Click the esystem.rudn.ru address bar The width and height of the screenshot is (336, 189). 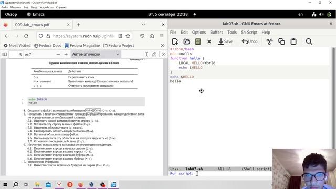(84, 36)
